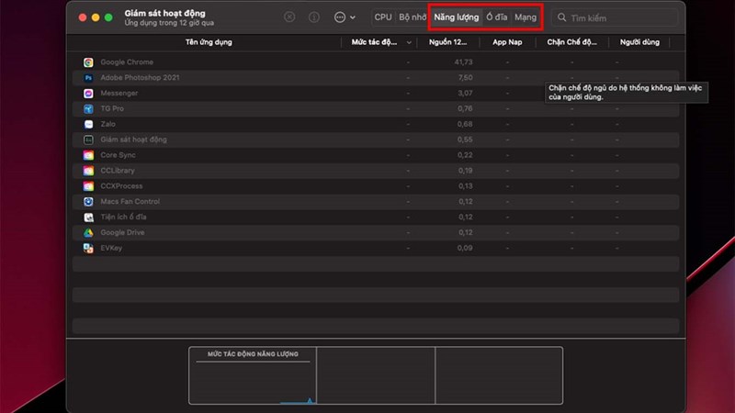Screen dimensions: 735x413
Task: Click the Google Chrome app icon
Action: 88,62
